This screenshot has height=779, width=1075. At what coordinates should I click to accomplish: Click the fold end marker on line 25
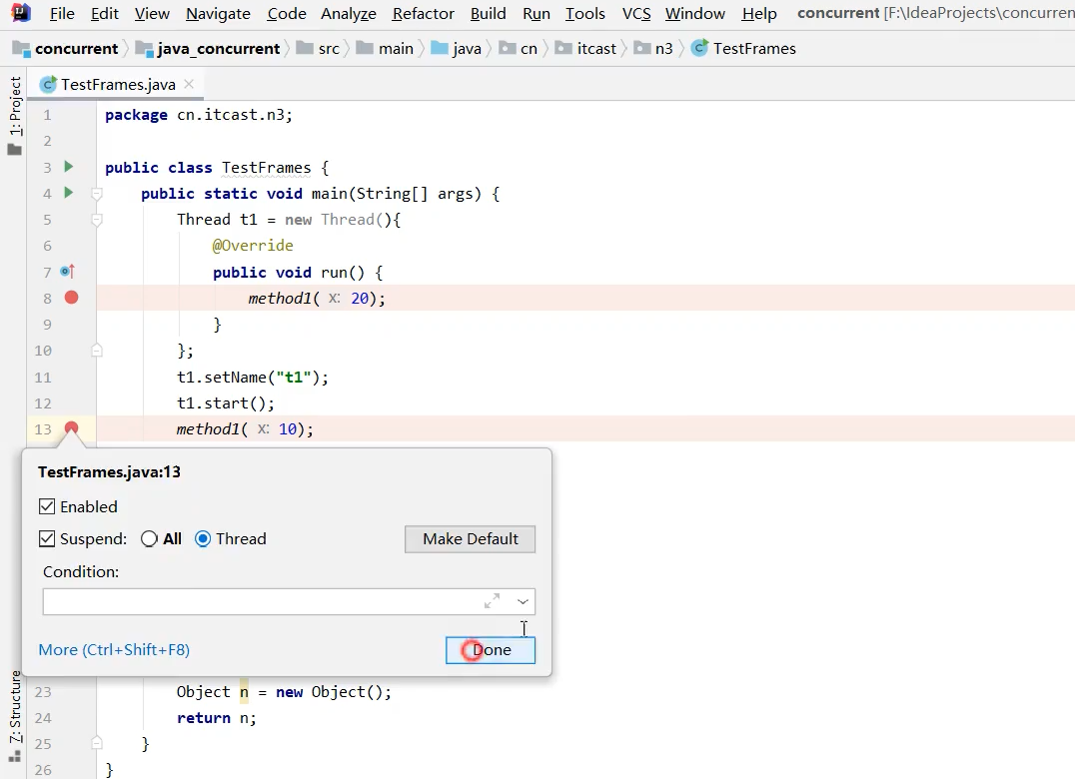(x=97, y=743)
